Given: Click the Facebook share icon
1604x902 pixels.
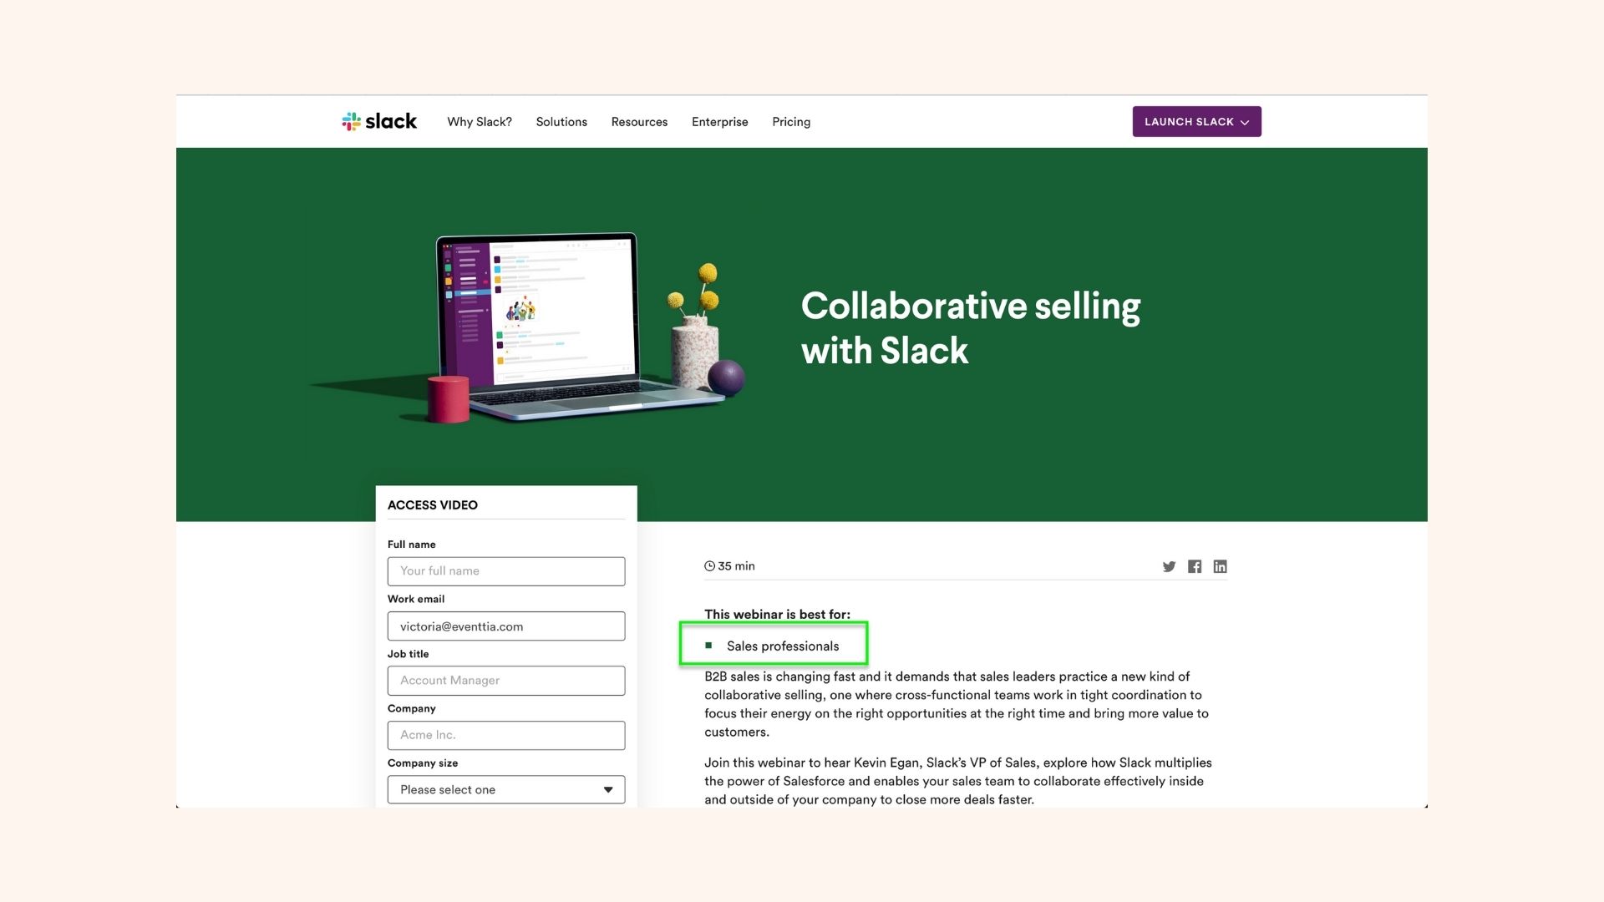Looking at the screenshot, I should point(1195,566).
